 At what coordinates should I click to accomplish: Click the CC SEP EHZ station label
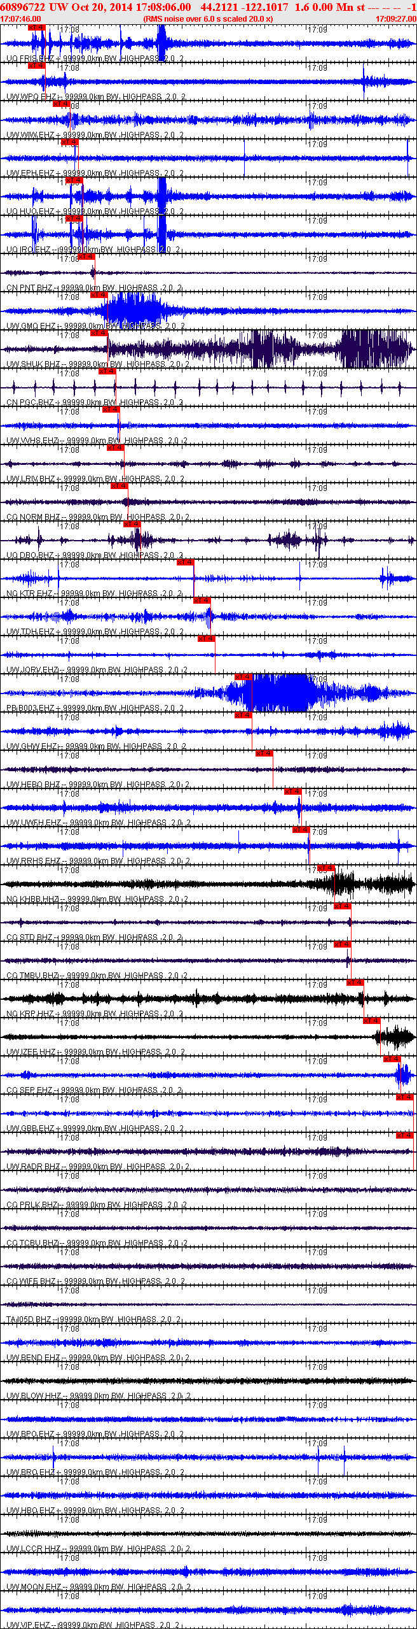coord(29,1090)
